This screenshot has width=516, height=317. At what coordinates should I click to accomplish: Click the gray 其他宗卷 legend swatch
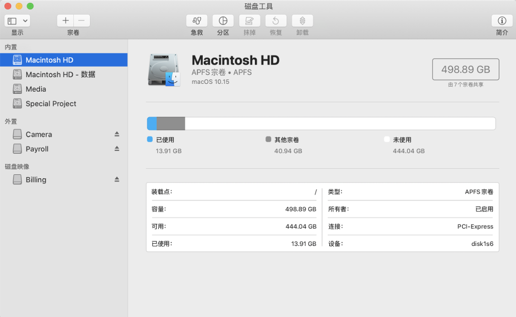tap(268, 139)
